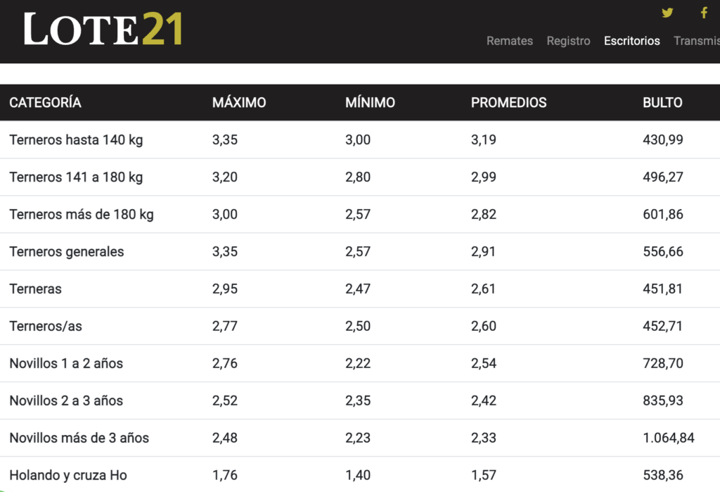Select the Novillos más de 3 años row
This screenshot has width=720, height=492.
tap(79, 439)
